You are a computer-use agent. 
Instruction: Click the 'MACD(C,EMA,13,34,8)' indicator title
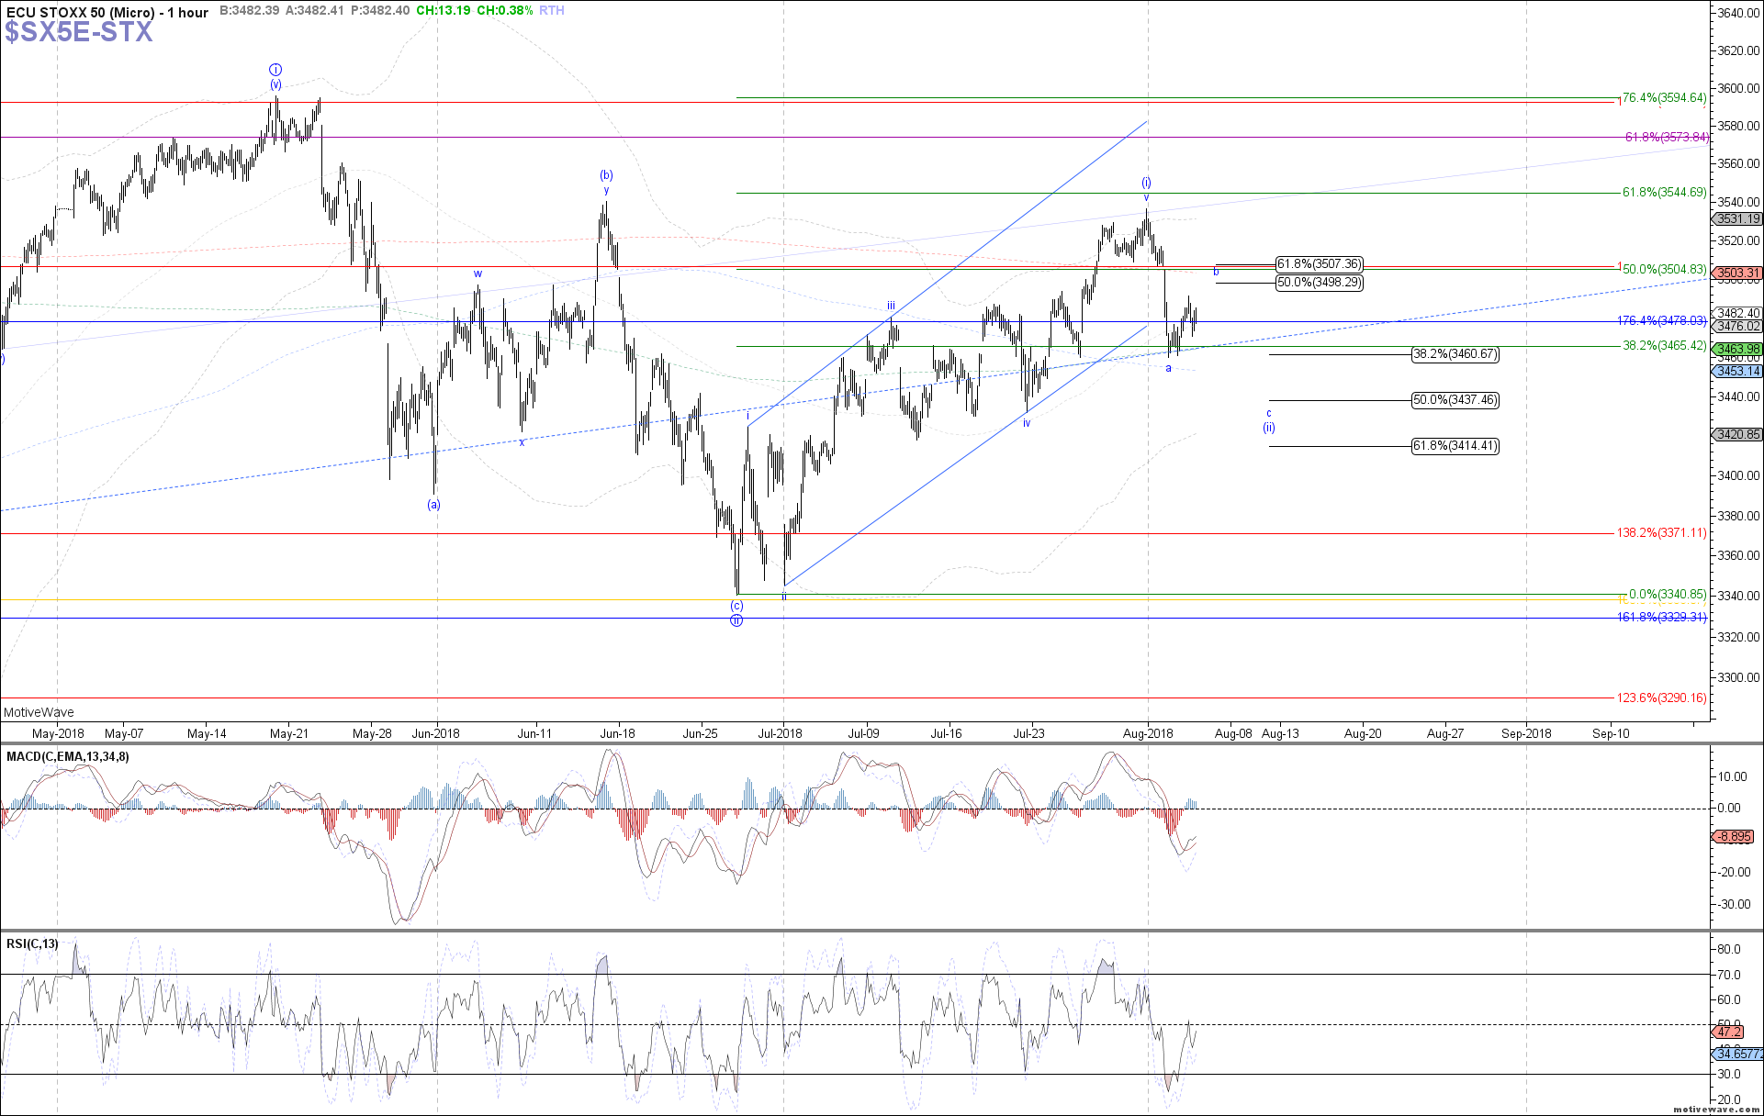(68, 757)
